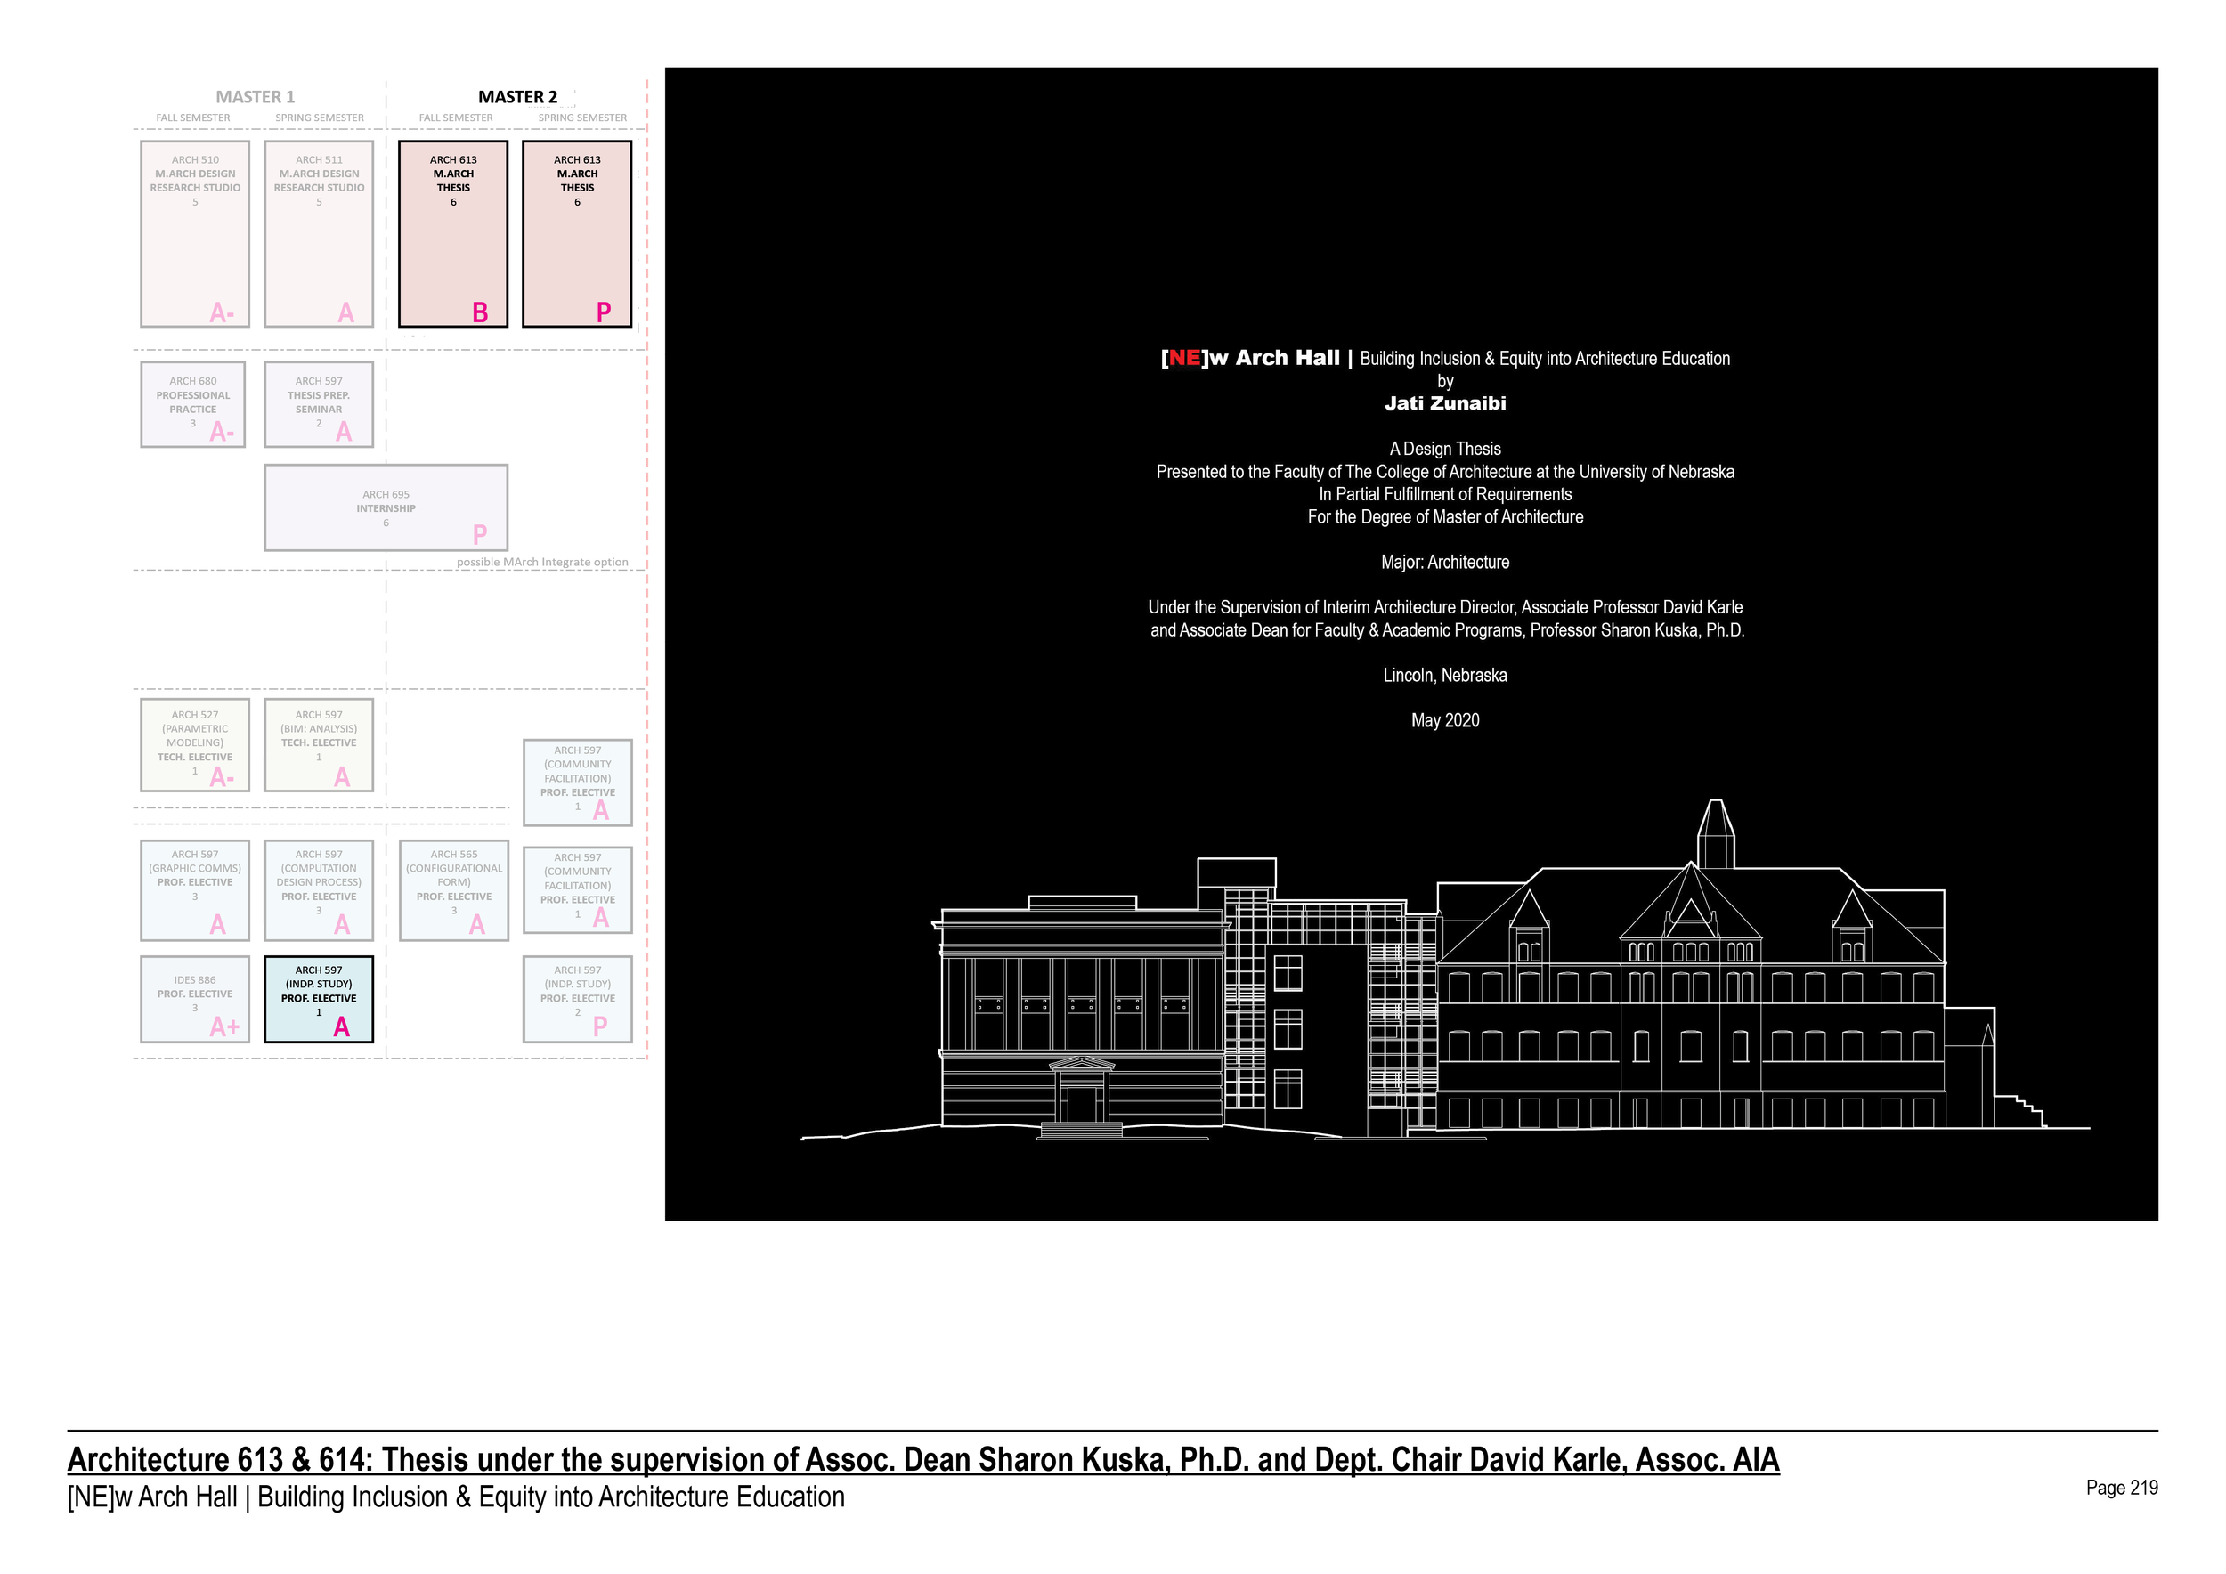The width and height of the screenshot is (2226, 1574).
Task: Click the MASTER 1 column heading
Action: [255, 97]
